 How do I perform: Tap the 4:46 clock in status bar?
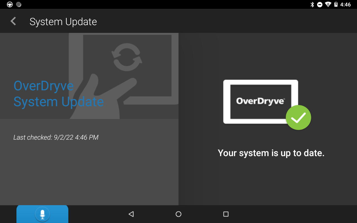(x=346, y=4)
